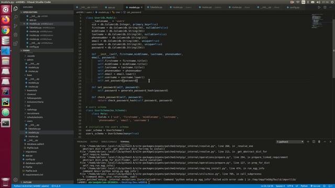Collapse the base folder
Viewport: 335px width, 188px height.
[29, 75]
